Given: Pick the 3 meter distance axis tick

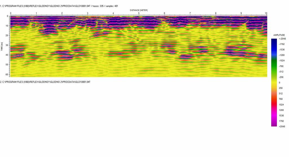Looking at the screenshot, I should pos(87,13).
